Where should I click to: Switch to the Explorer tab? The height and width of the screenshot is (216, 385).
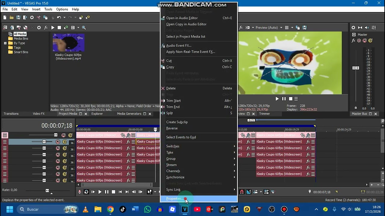pyautogui.click(x=97, y=114)
